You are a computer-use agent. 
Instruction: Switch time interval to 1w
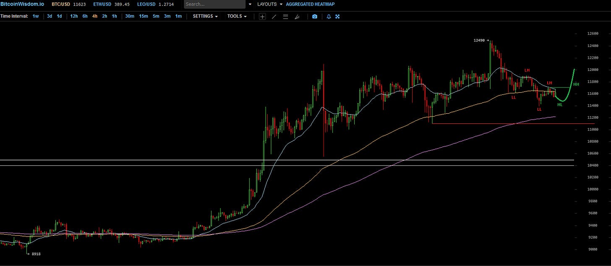[x=36, y=16]
